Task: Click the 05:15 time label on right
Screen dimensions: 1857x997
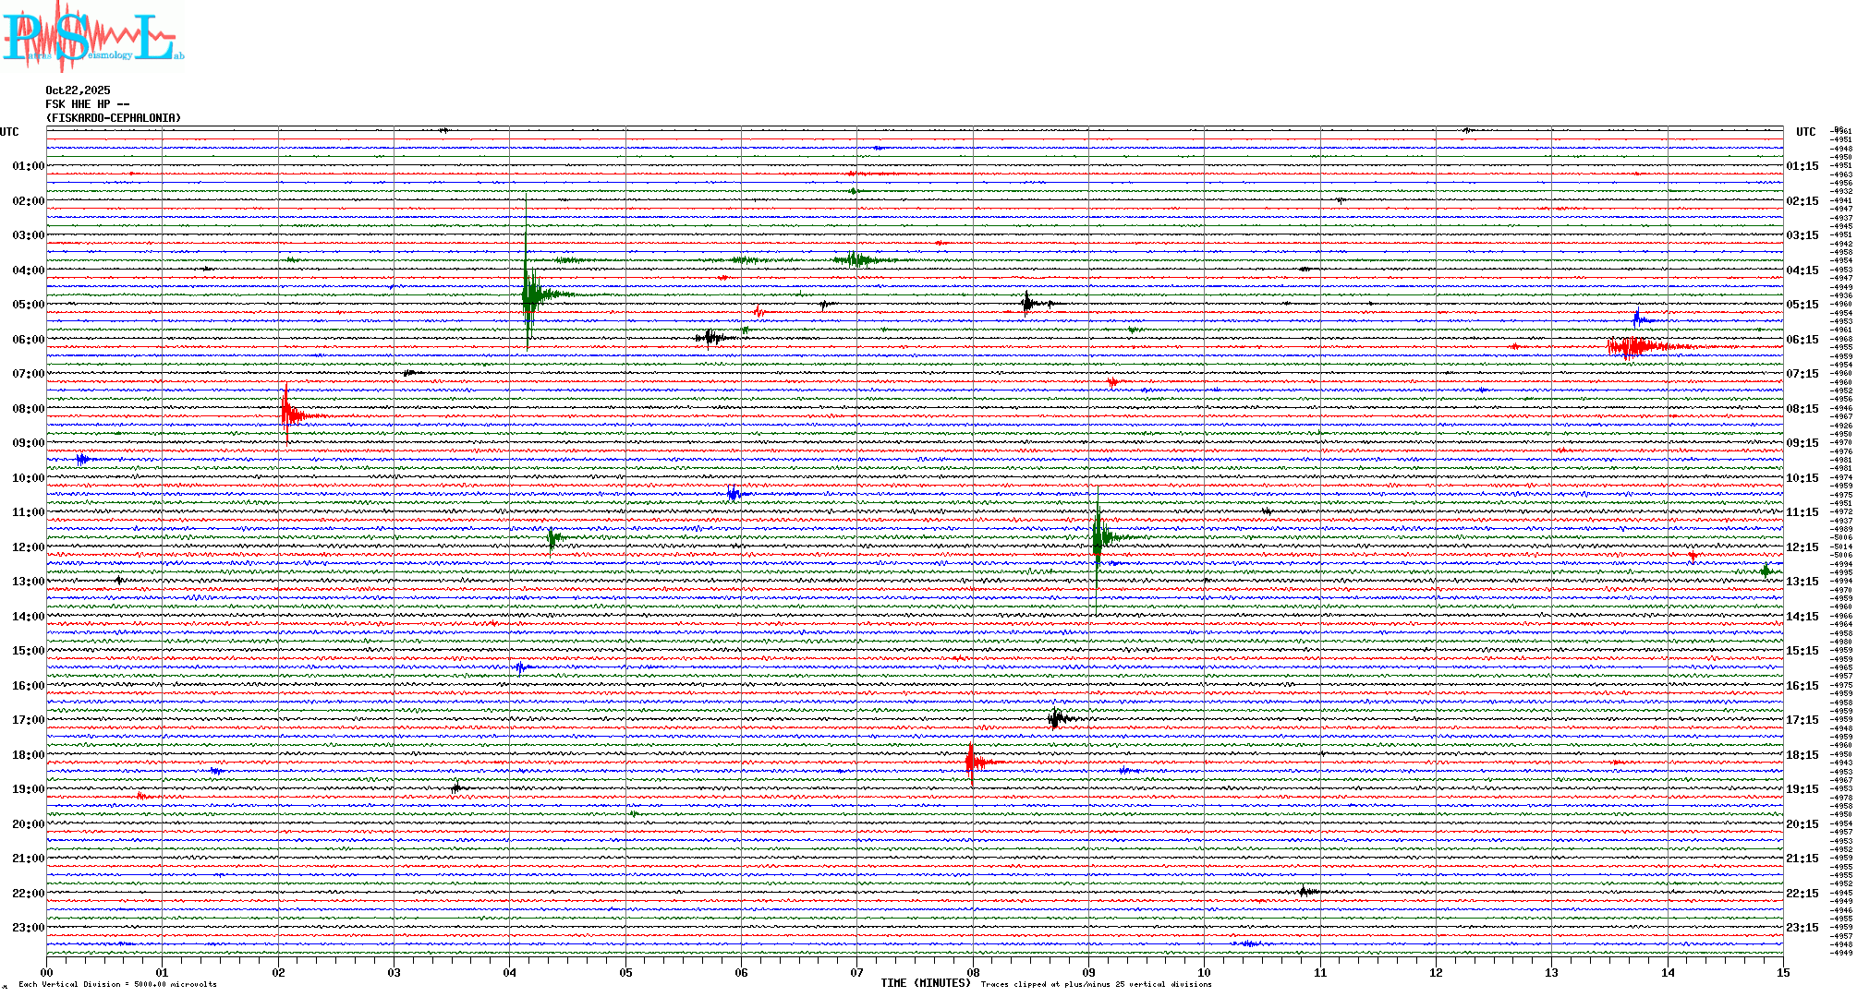Action: tap(1802, 305)
